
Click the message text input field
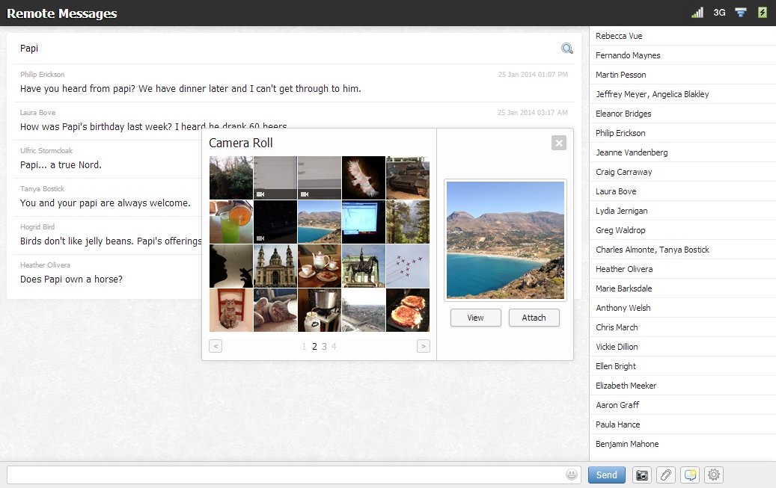(284, 475)
